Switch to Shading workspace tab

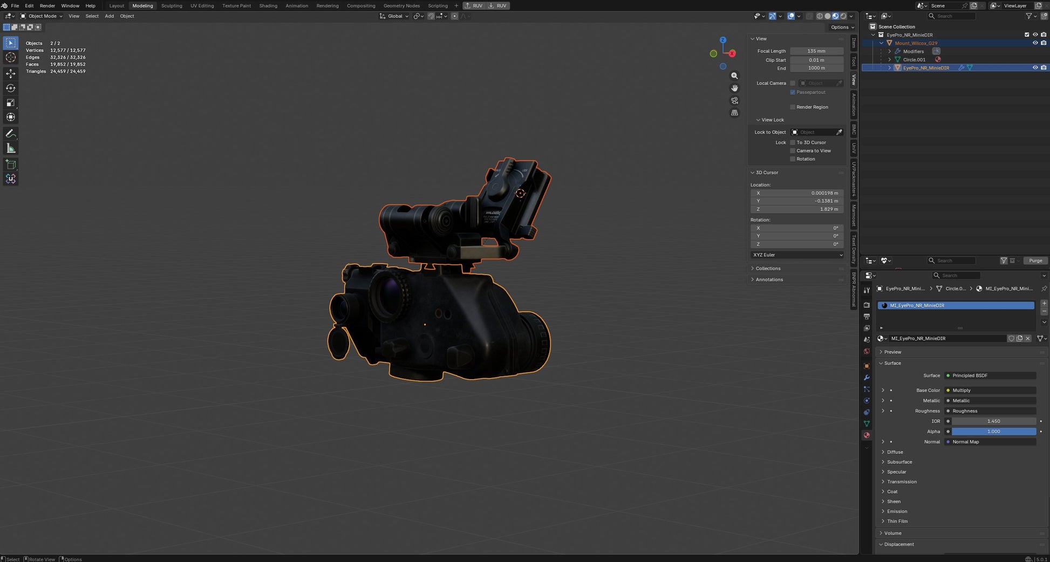point(268,5)
